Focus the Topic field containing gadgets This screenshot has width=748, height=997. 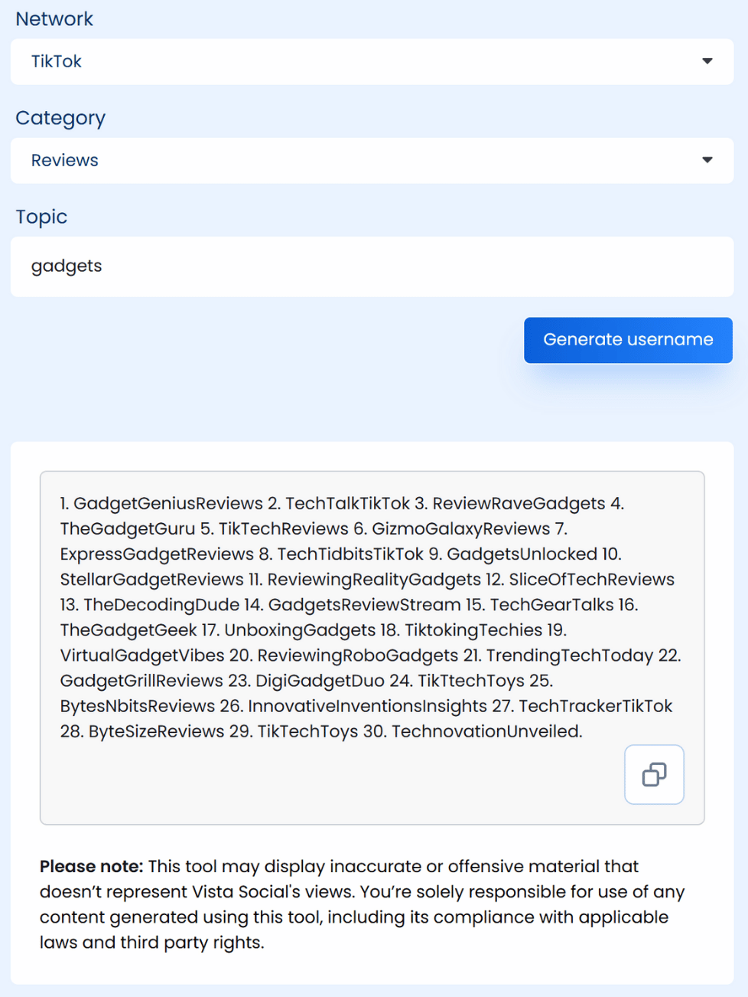[372, 266]
